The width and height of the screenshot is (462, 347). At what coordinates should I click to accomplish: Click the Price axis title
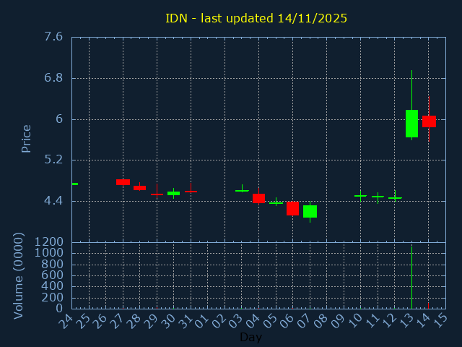tap(27, 139)
